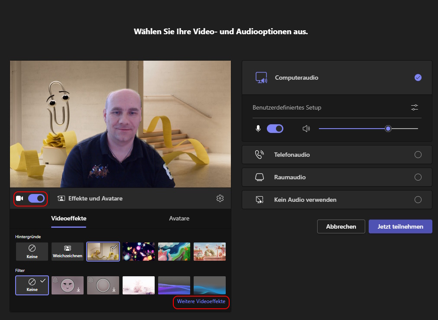Select Computeraudio option

[x=337, y=78]
